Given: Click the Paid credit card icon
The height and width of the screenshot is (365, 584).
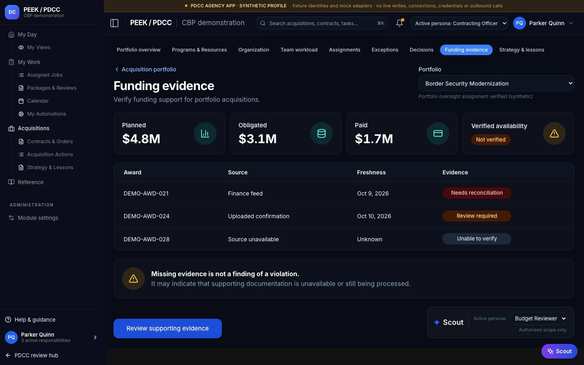Looking at the screenshot, I should point(438,133).
